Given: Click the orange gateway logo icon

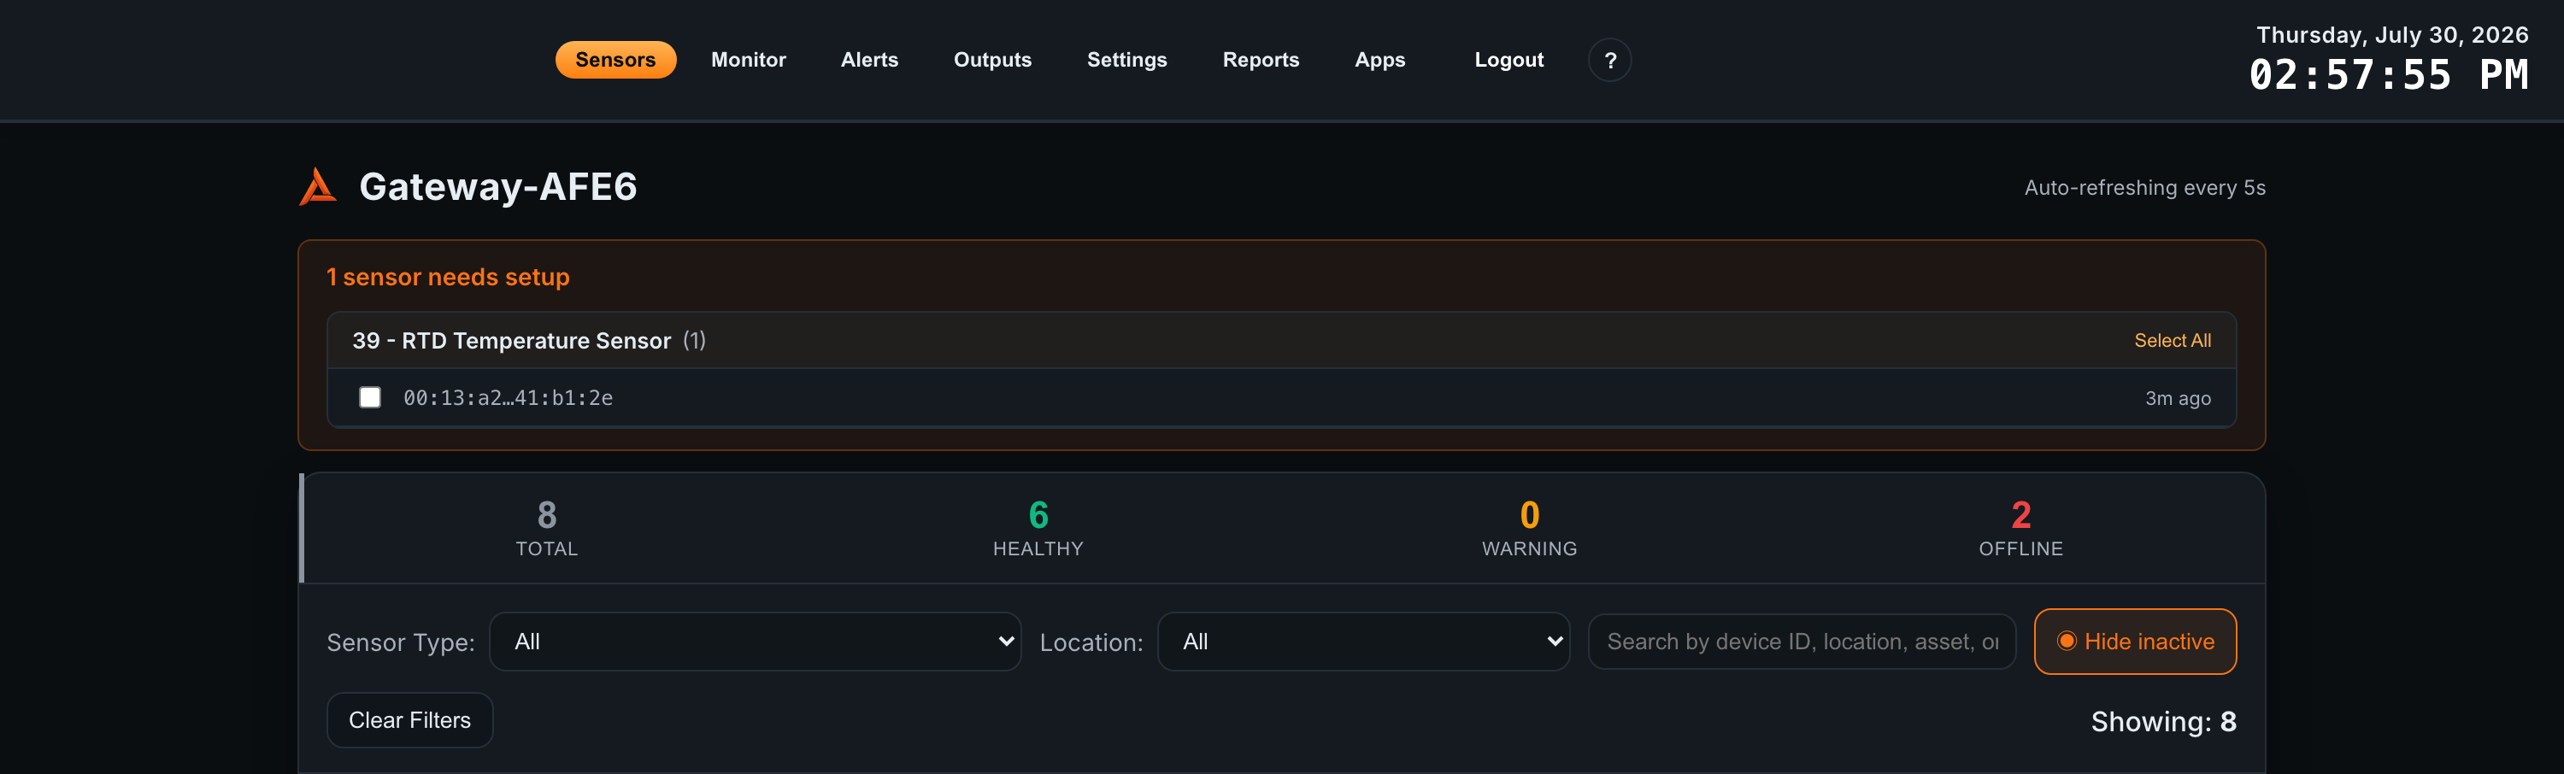Looking at the screenshot, I should coord(318,186).
